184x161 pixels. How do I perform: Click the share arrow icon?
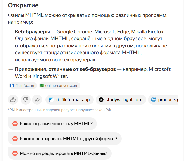coord(37,100)
